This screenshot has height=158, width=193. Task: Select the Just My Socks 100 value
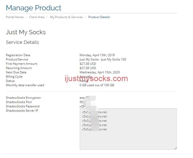103,59
